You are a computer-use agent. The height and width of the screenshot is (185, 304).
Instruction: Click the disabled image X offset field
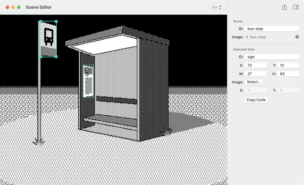tap(256, 91)
